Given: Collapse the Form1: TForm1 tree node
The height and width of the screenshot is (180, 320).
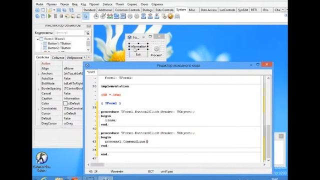Looking at the screenshot, I should (x=38, y=39).
